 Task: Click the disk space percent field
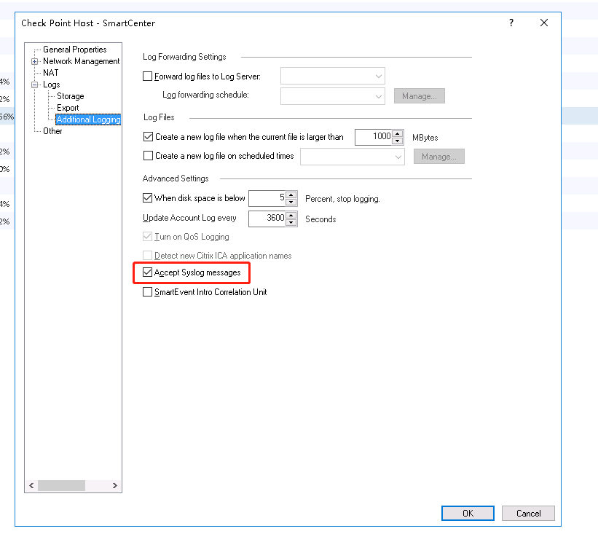coord(267,198)
